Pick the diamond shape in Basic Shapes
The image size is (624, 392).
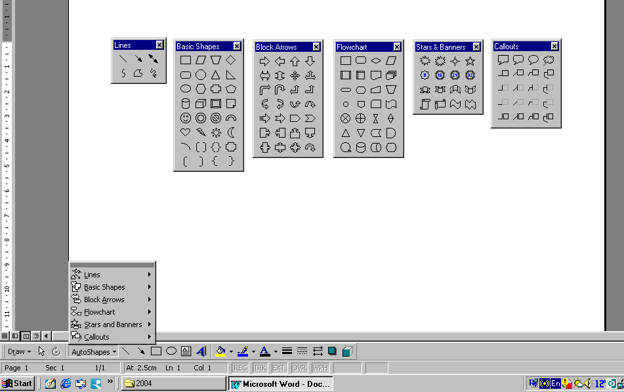(x=231, y=60)
